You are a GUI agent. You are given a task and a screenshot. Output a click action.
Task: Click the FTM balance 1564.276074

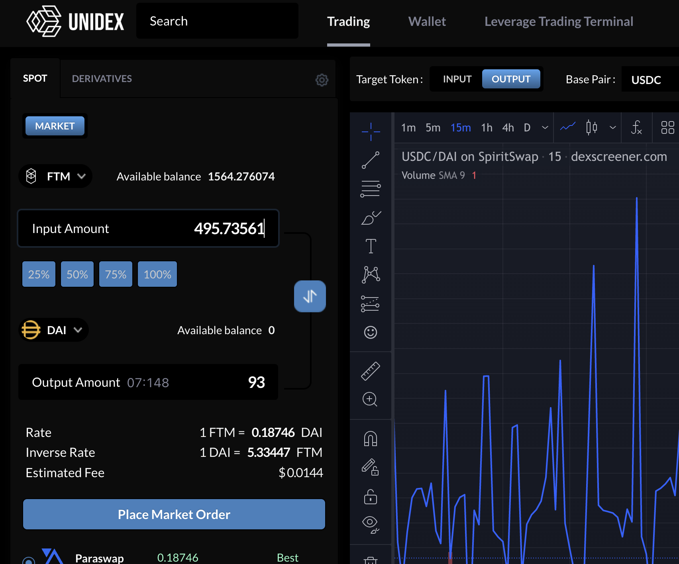[241, 176]
